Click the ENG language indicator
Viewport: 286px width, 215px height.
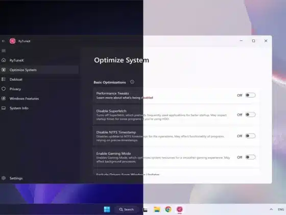[x=281, y=209]
